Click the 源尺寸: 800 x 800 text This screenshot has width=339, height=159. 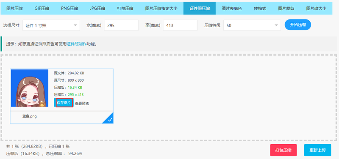pyautogui.click(x=69, y=80)
